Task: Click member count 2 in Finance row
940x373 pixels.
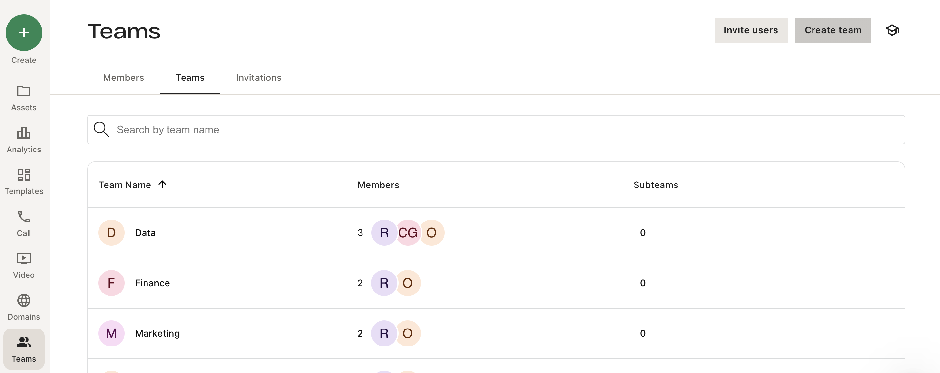Action: [360, 283]
